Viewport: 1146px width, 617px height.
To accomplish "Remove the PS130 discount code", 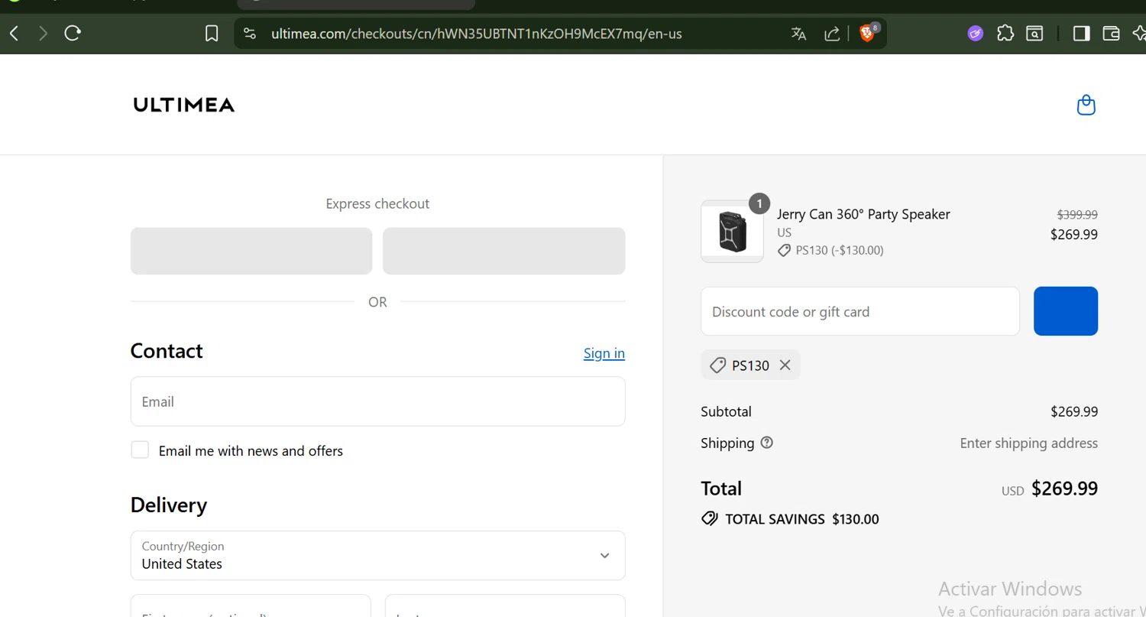I will tap(785, 365).
